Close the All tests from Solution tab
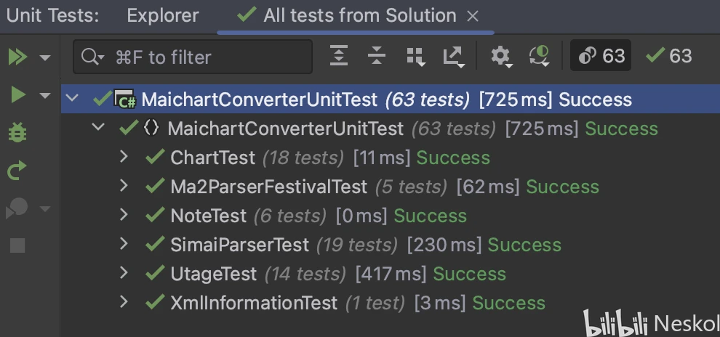The image size is (720, 337). 473,16
